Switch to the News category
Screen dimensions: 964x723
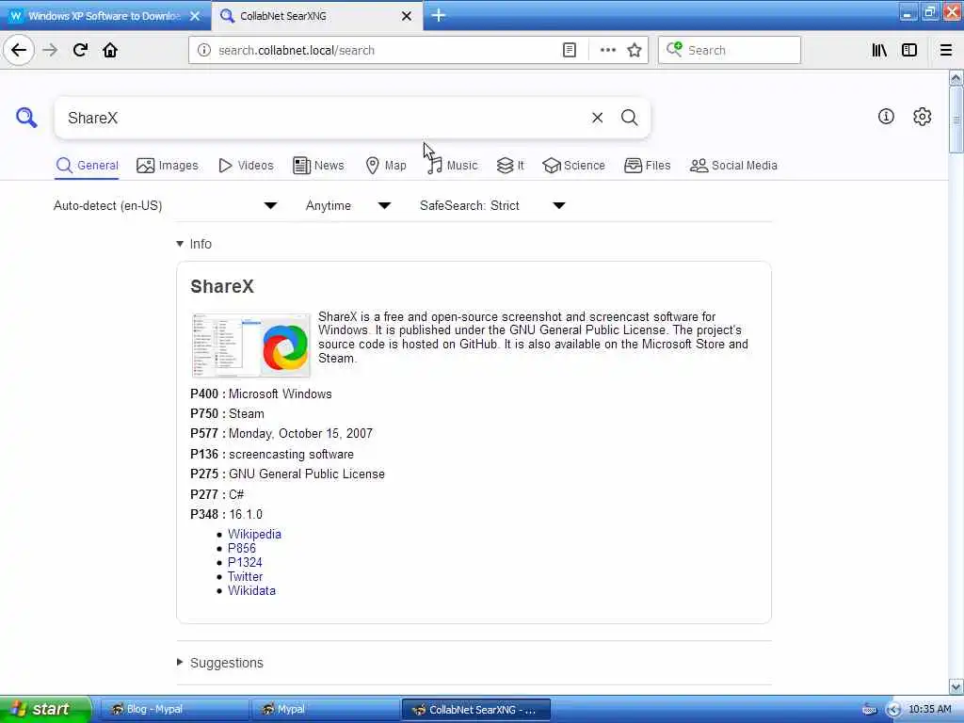(318, 166)
